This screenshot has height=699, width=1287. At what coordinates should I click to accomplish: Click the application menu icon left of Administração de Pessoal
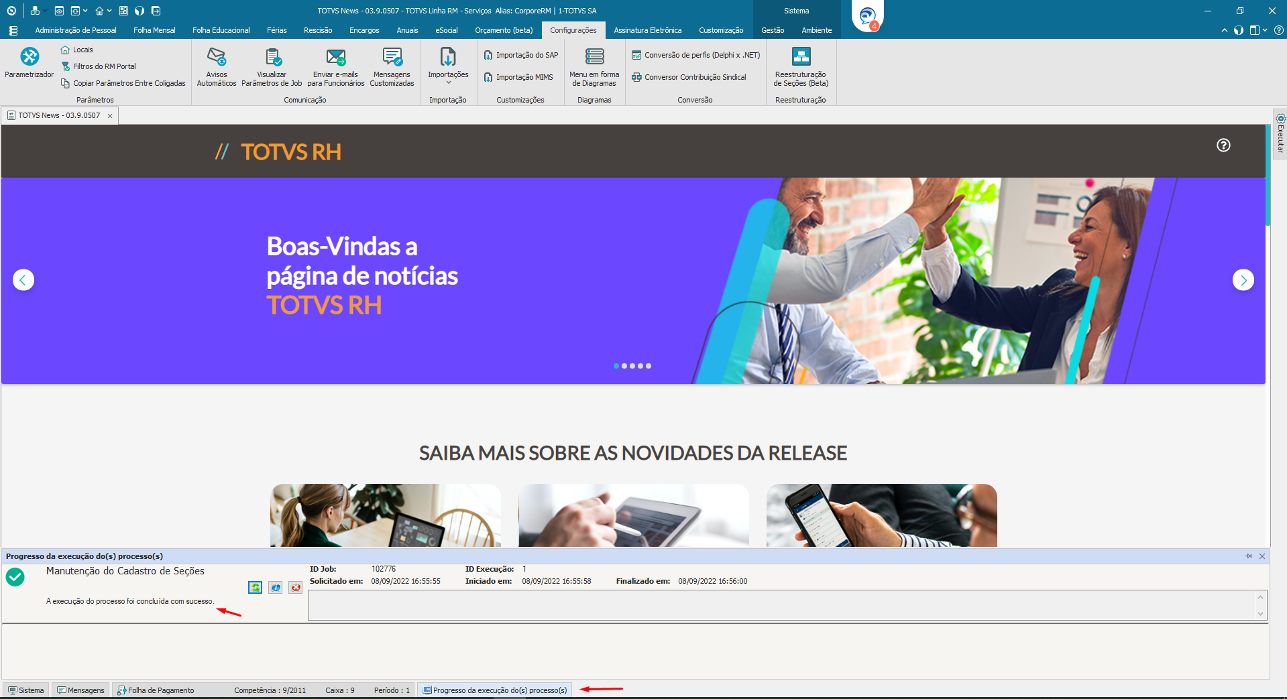13,30
